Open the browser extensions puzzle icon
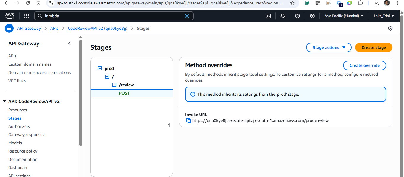 360,3
